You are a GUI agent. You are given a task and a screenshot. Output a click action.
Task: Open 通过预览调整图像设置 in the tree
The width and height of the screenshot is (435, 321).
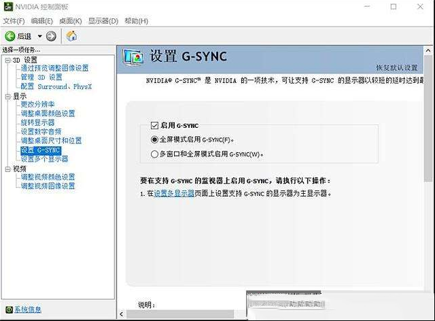click(54, 68)
